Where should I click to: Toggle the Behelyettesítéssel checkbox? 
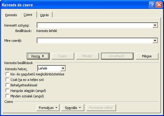pos(7,85)
